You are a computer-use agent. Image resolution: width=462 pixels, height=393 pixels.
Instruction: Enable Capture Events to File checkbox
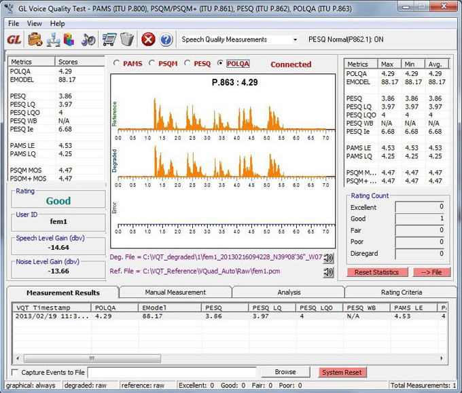pos(15,373)
